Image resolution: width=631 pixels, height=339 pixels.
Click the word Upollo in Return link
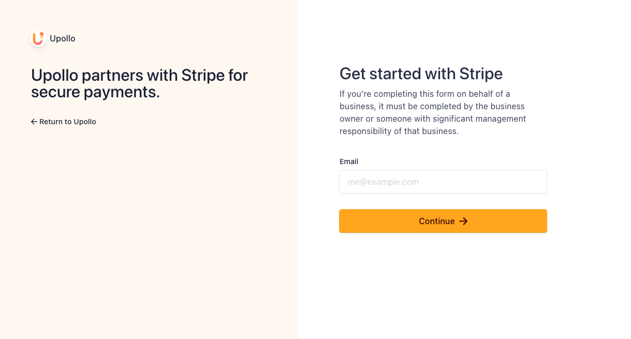[85, 122]
